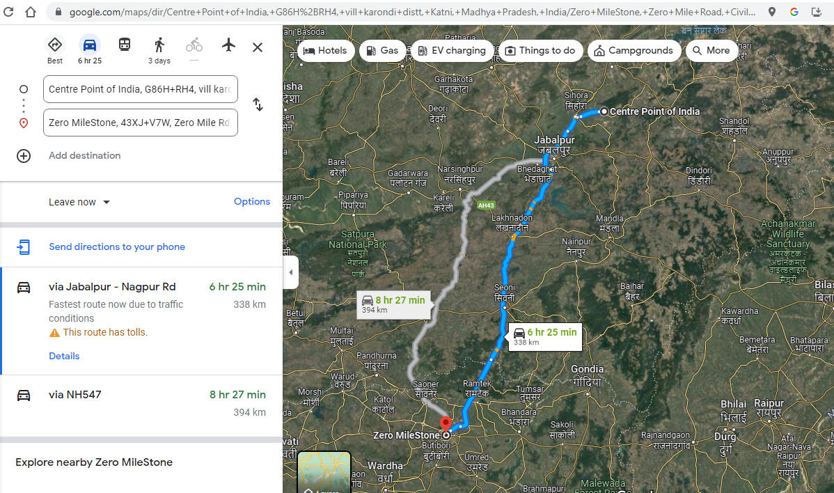Image resolution: width=834 pixels, height=493 pixels.
Task: Open the Leave now dropdown
Action: pyautogui.click(x=79, y=202)
